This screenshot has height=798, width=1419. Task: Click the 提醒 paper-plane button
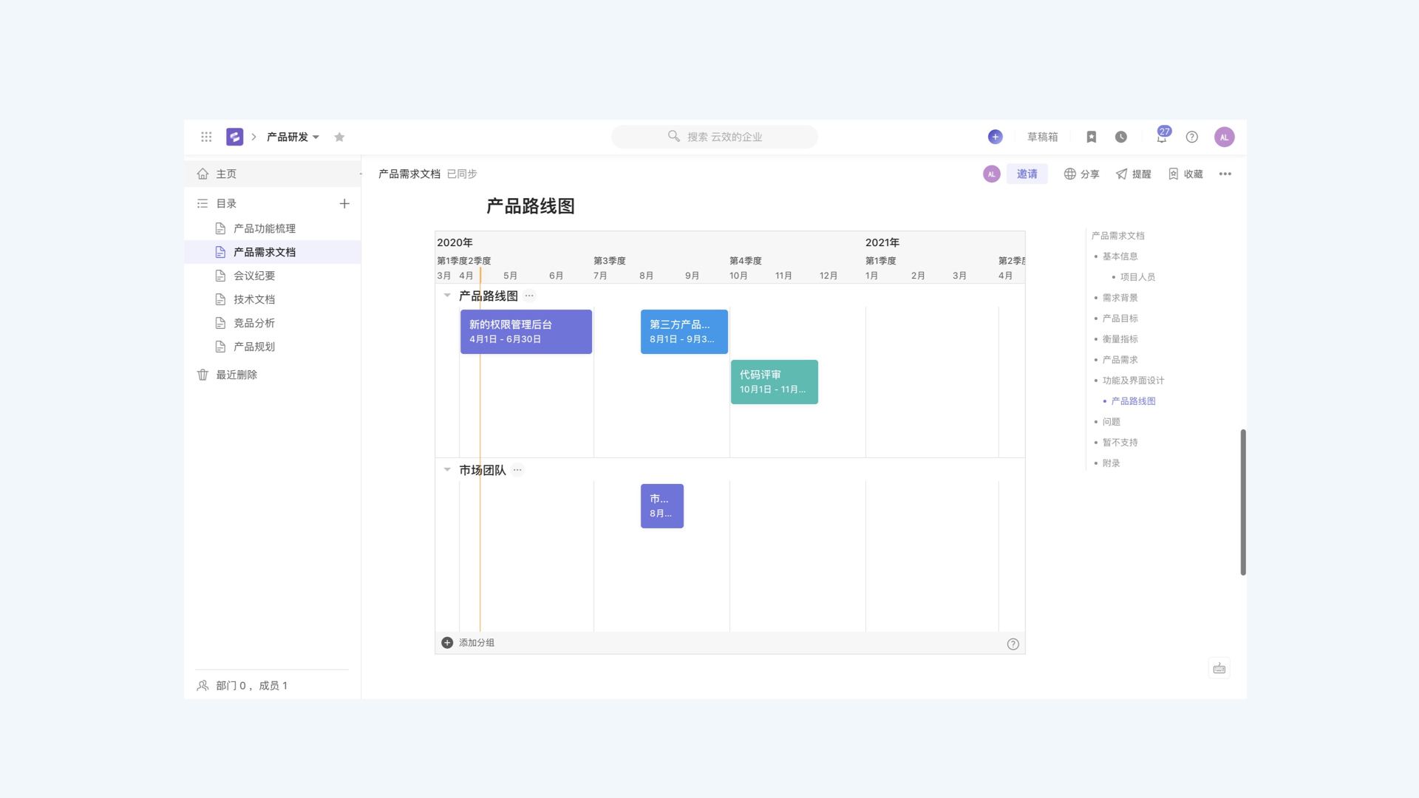click(1134, 174)
